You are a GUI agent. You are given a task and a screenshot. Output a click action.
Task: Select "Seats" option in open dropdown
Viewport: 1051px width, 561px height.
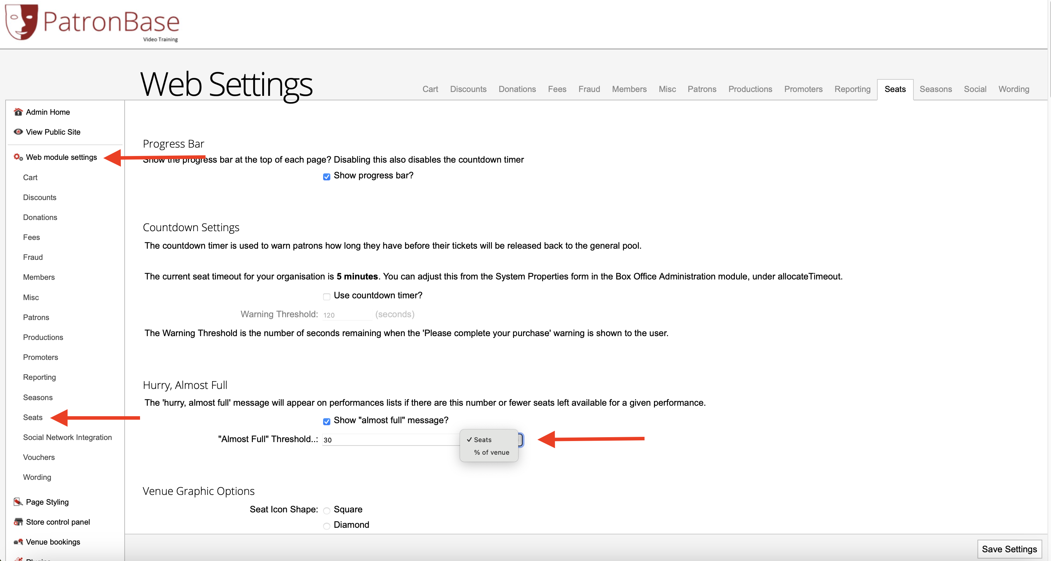coord(483,440)
